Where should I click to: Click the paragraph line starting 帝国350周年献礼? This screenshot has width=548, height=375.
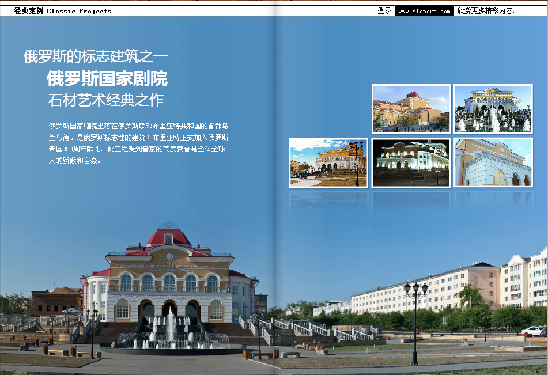pyautogui.click(x=137, y=149)
